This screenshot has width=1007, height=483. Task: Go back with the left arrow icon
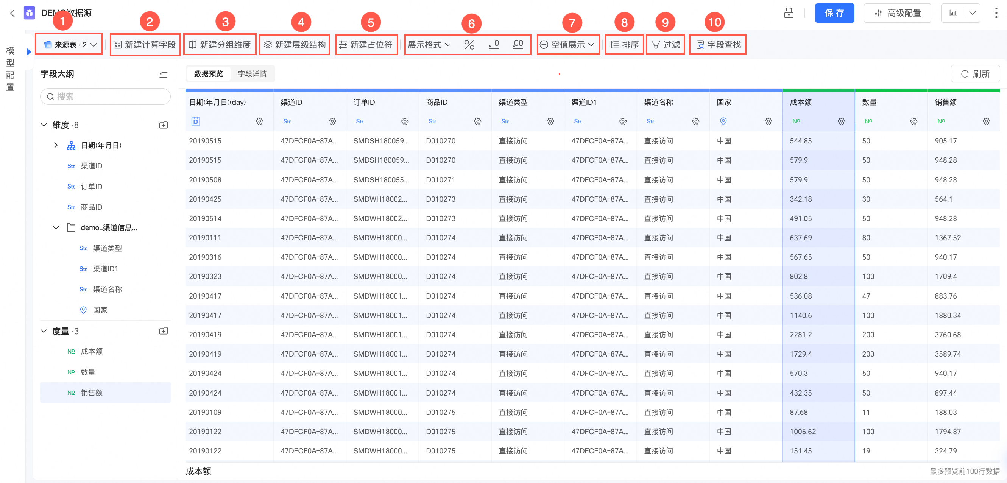point(12,13)
